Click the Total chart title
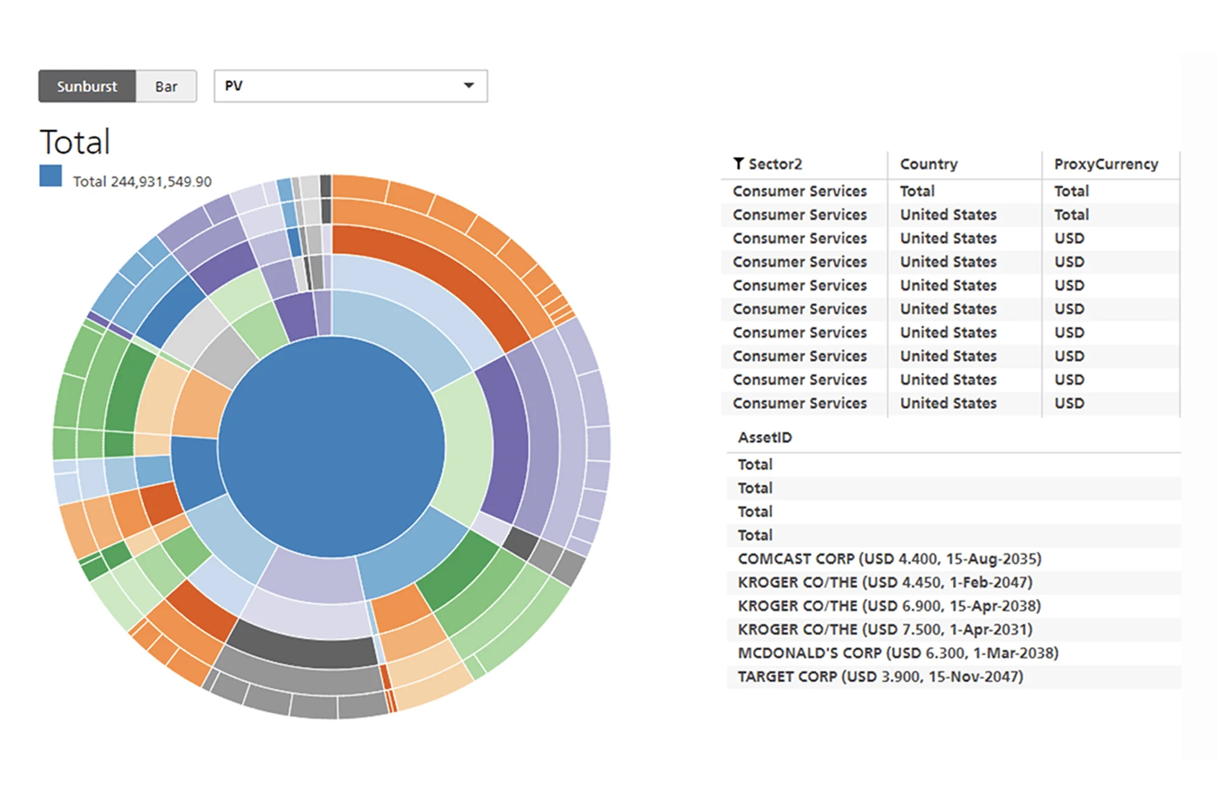The width and height of the screenshot is (1218, 812). coord(75,142)
